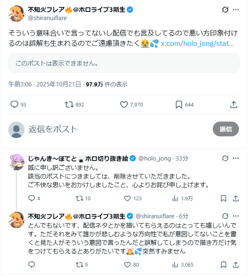Bookmark the main post with 644 bookmarks
Screen dimensions: 250x276
coord(179,104)
